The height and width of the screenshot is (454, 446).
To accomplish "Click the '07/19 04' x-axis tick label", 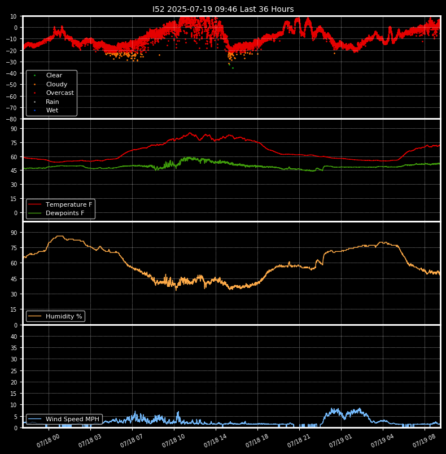I will (x=382, y=440).
